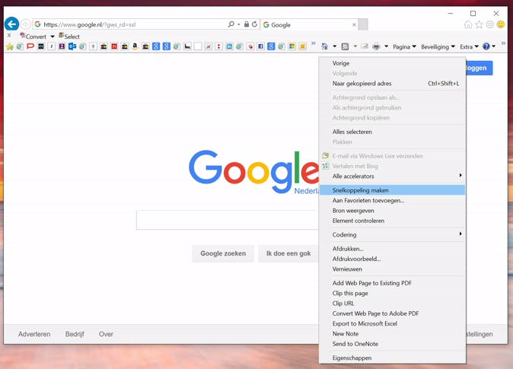Open the purple Z favorite icon
Image resolution: width=513 pixels, height=369 pixels.
[x=62, y=46]
